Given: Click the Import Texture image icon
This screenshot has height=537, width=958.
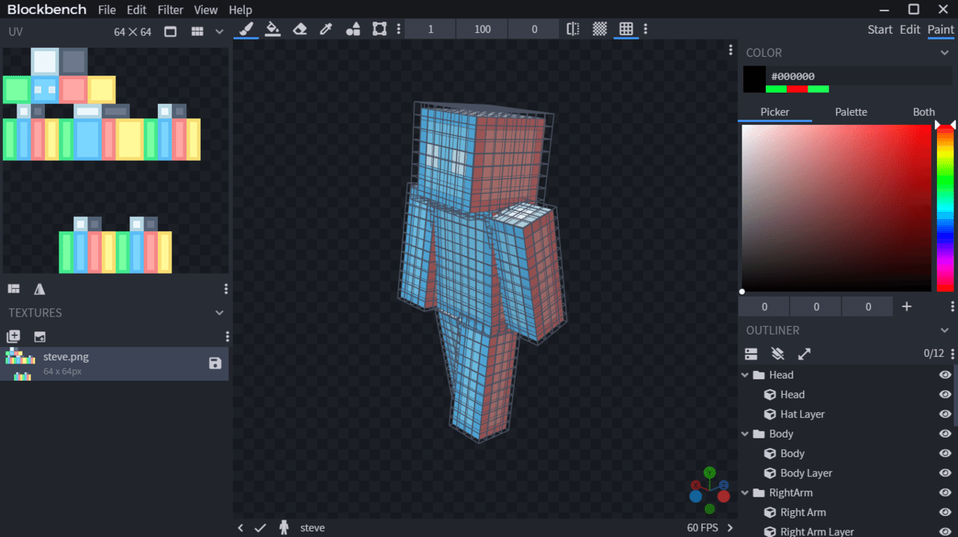Looking at the screenshot, I should 40,337.
